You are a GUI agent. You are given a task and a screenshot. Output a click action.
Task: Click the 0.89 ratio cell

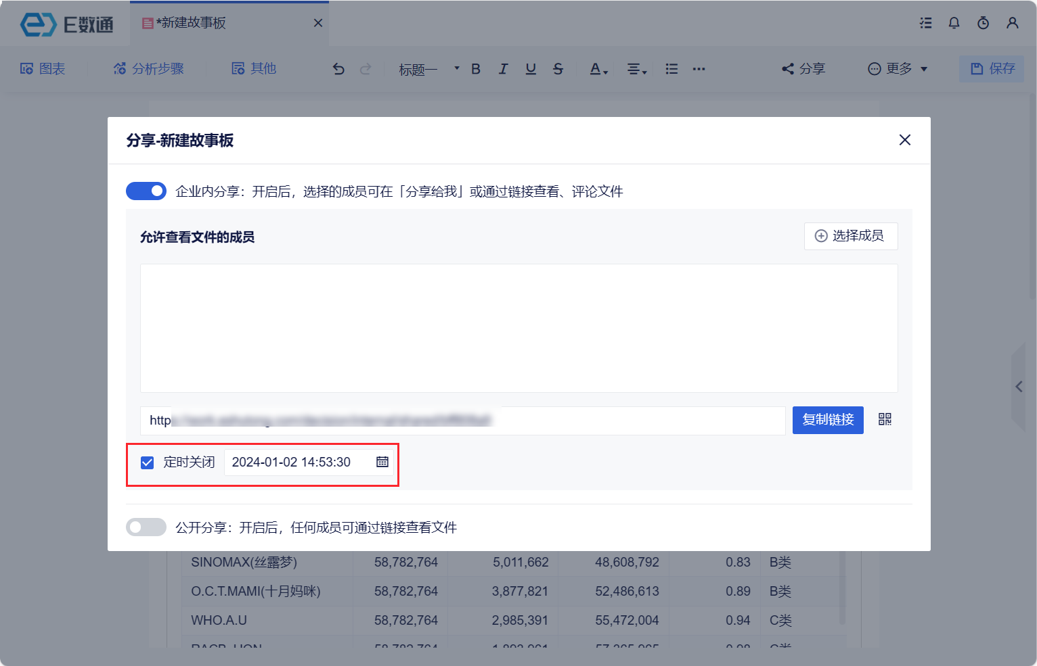(x=738, y=592)
